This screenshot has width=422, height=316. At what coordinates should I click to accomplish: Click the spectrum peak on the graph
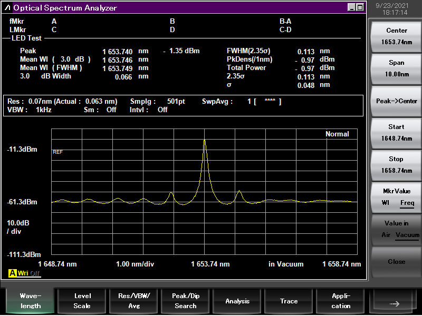205,141
